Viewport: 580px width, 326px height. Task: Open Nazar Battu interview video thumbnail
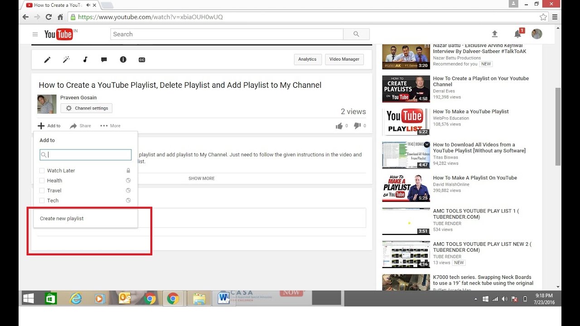[x=406, y=56]
